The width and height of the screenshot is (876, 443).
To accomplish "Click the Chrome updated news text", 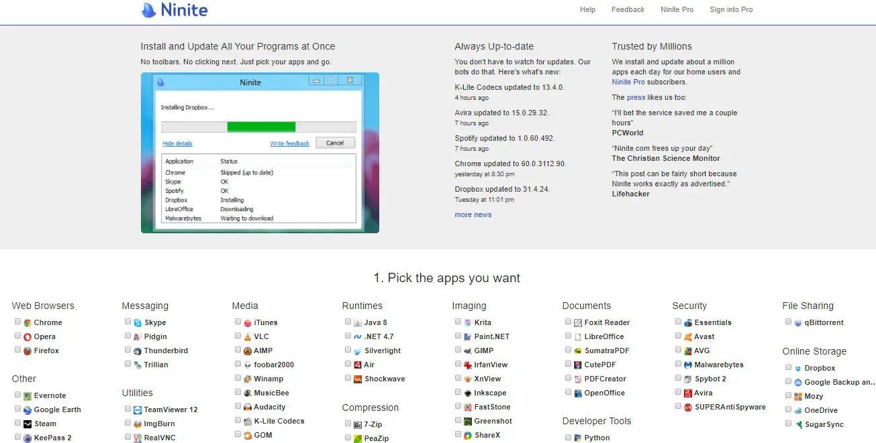I will (x=511, y=164).
